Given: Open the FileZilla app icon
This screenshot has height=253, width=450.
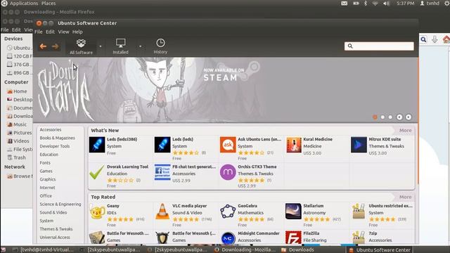Looking at the screenshot, I should (x=293, y=238).
